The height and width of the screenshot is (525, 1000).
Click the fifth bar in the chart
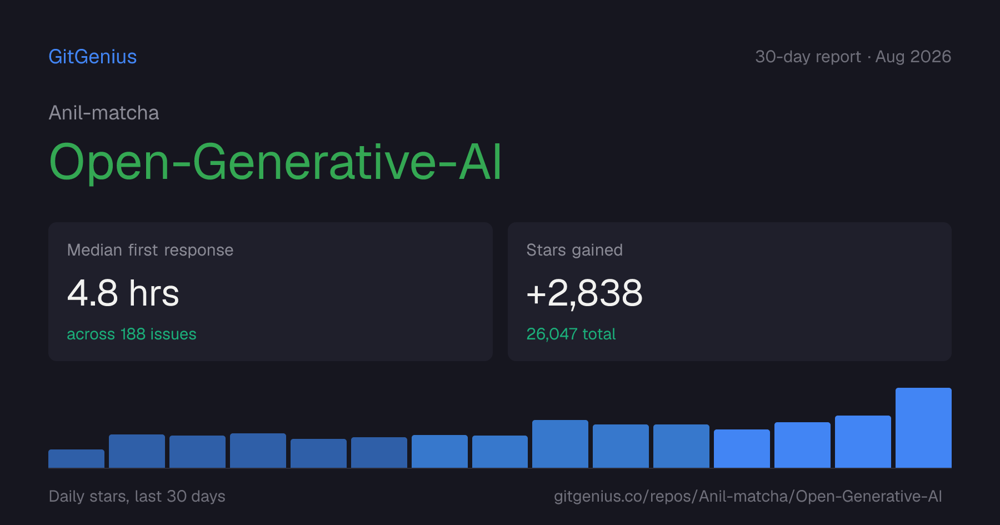pos(318,453)
